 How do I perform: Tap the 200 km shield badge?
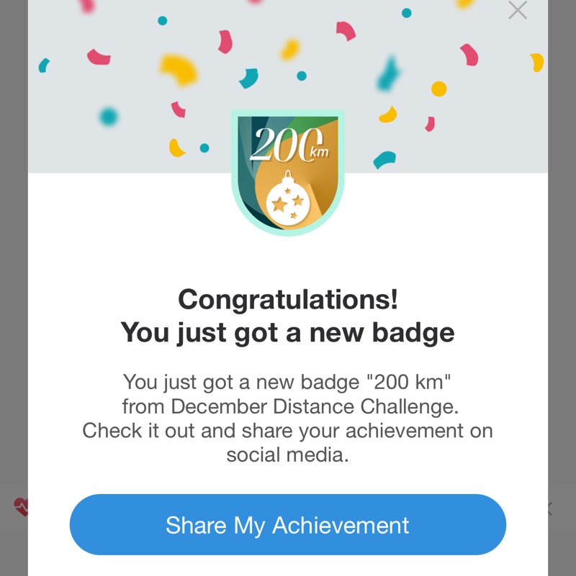(287, 173)
